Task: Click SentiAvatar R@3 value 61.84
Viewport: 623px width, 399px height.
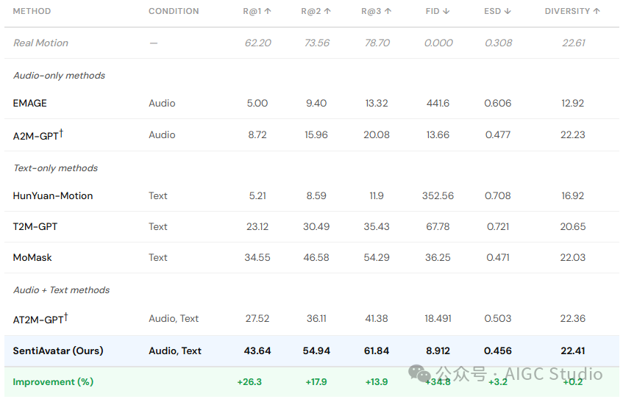Action: click(x=377, y=351)
